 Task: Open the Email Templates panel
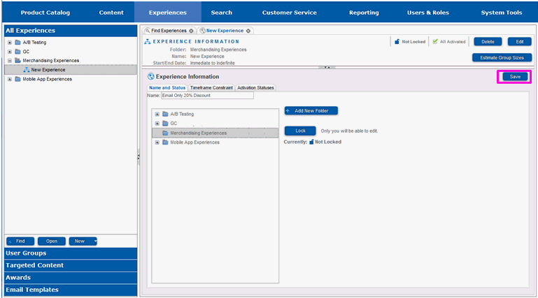pyautogui.click(x=71, y=290)
